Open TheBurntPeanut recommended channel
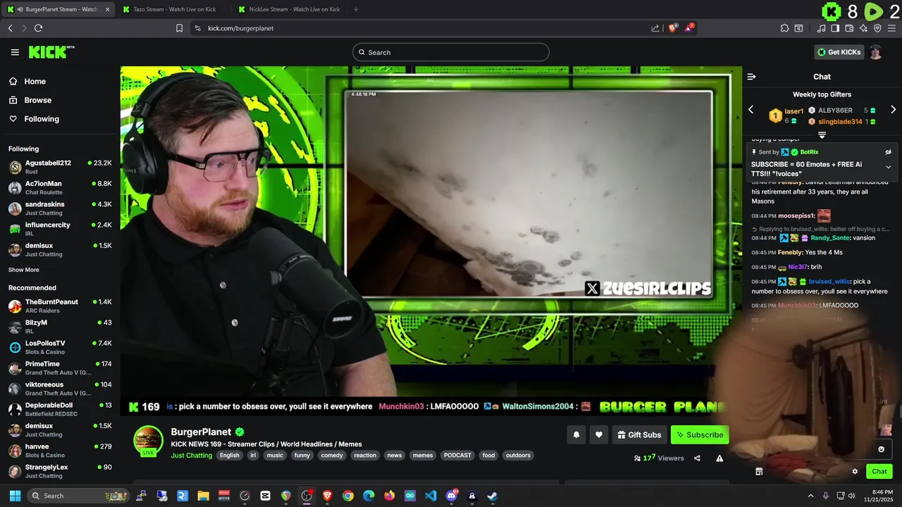The image size is (902, 507). click(x=60, y=306)
